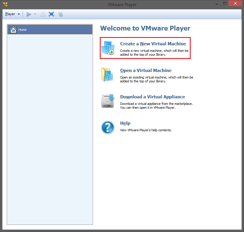Maximize the VMware Player window

point(225,4)
